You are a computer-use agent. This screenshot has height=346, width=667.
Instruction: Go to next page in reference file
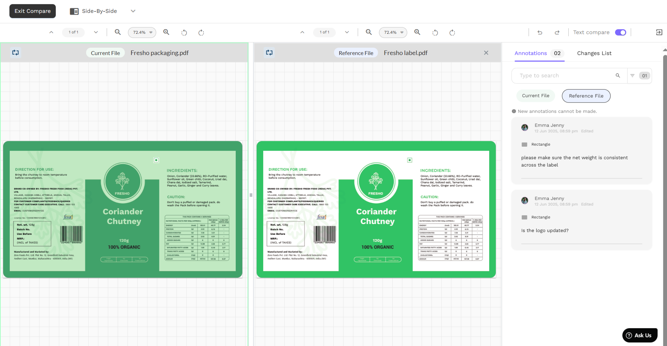pyautogui.click(x=347, y=32)
